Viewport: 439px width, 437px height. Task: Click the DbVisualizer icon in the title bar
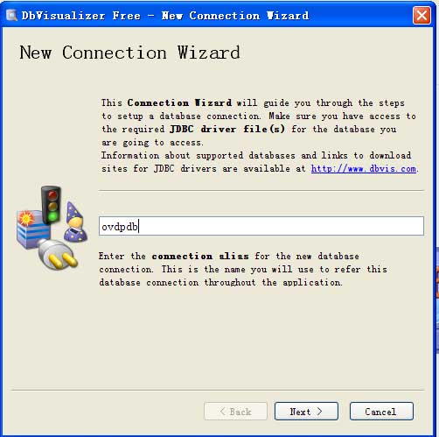pos(11,15)
